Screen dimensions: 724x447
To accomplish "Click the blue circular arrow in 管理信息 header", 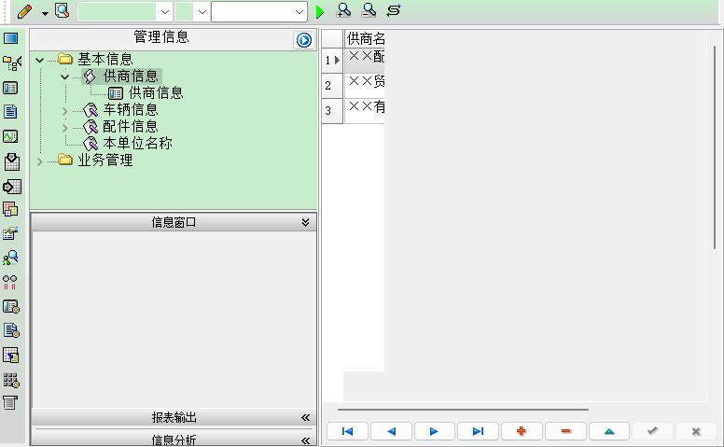I will click(x=304, y=40).
